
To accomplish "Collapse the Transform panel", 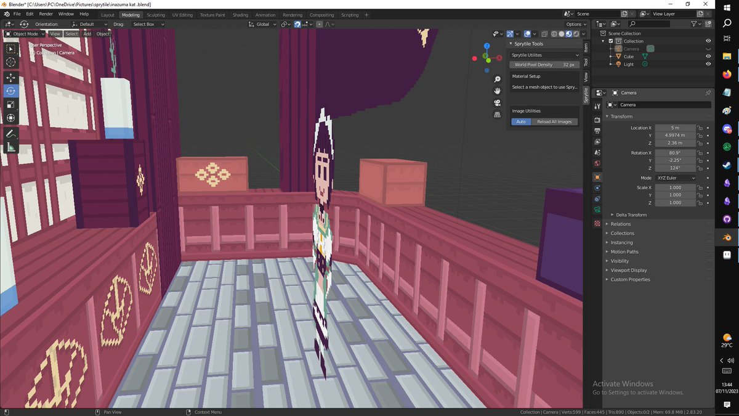I will coord(621,116).
